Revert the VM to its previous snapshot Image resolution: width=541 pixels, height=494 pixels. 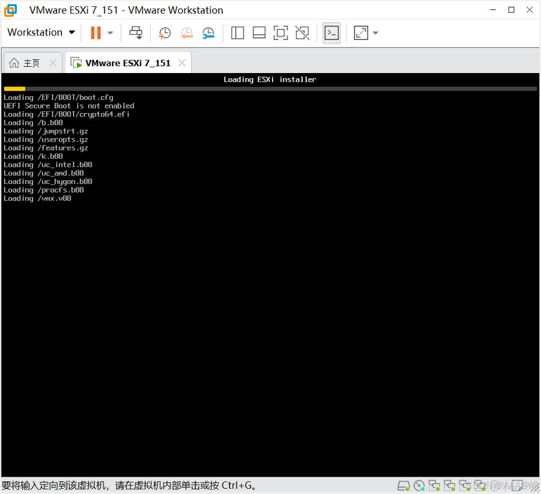187,33
